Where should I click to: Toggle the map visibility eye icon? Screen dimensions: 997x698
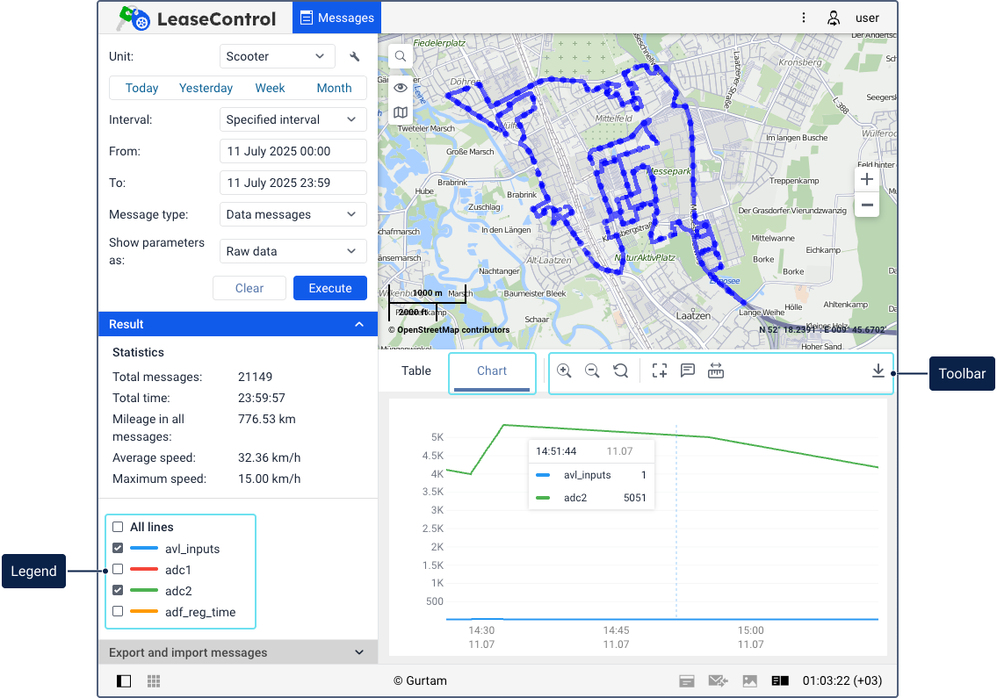[400, 88]
